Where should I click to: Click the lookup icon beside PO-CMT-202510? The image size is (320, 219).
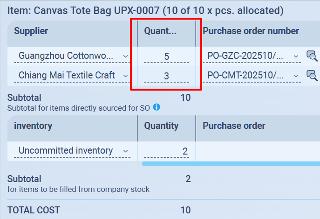pos(312,75)
